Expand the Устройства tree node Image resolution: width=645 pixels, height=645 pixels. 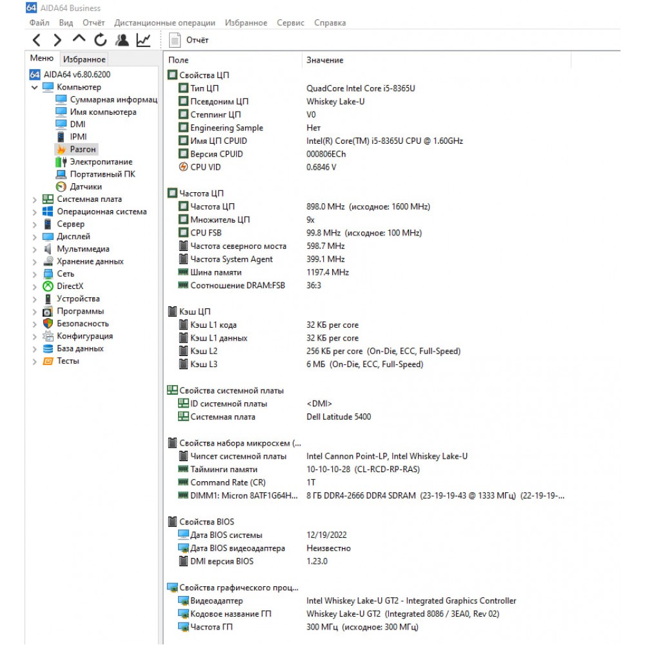(x=35, y=299)
